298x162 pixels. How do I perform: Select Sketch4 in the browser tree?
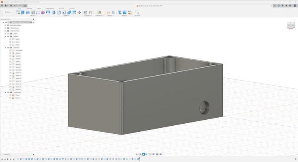coord(18,53)
